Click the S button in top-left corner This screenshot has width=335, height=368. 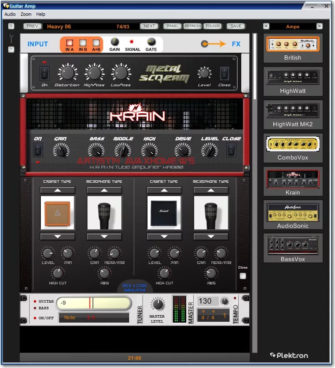coord(11,26)
